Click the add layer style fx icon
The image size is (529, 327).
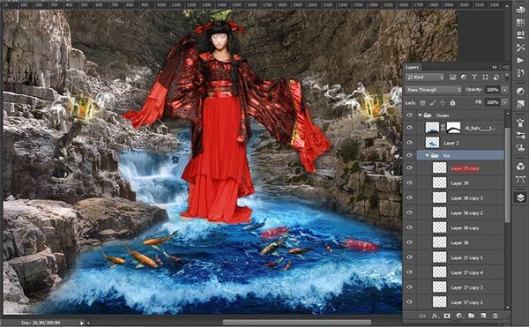pyautogui.click(x=435, y=316)
